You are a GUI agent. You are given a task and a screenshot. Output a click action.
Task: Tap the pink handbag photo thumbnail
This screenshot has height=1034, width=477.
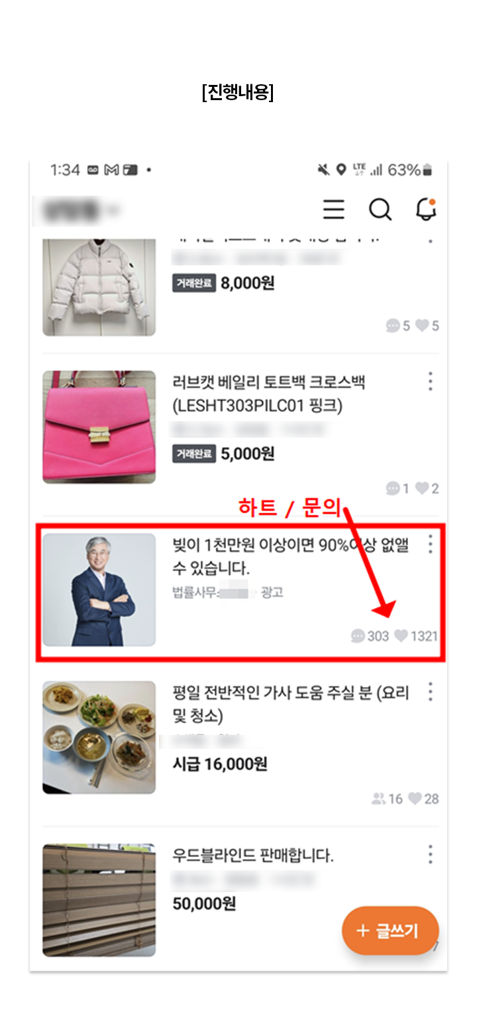[x=99, y=426]
